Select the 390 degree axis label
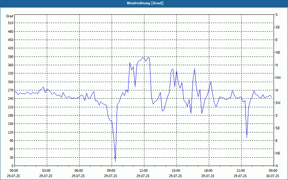Screen dimensions: 288x180 (10, 57)
